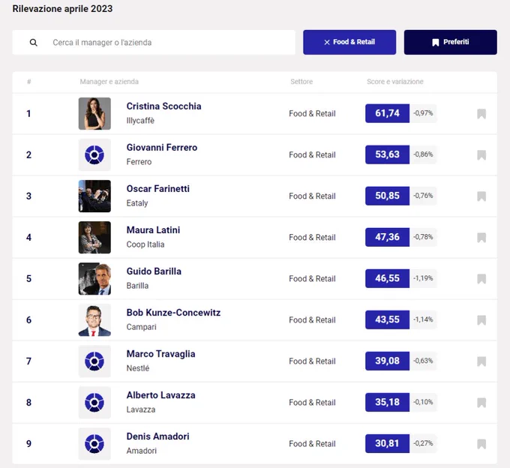Image resolution: width=510 pixels, height=468 pixels.
Task: Open Maura Latini's profile photo
Action: [94, 238]
